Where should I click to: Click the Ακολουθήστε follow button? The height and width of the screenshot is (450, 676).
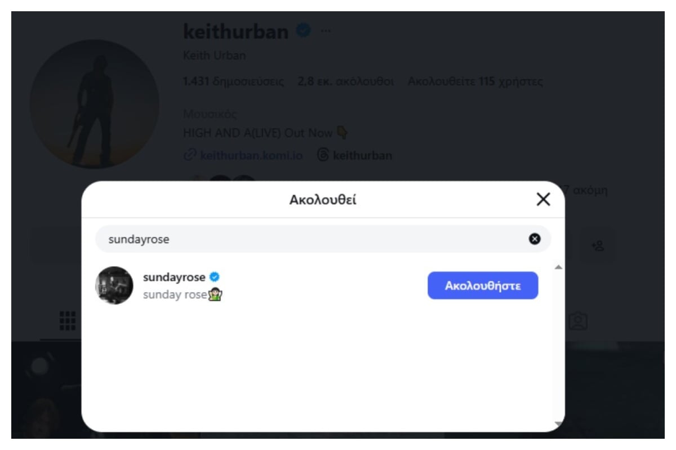[x=483, y=285]
